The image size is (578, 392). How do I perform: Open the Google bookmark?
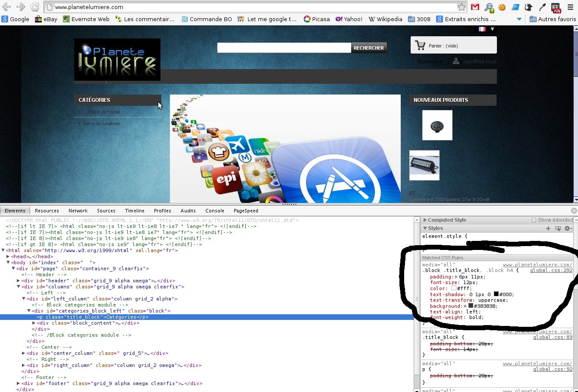point(15,19)
